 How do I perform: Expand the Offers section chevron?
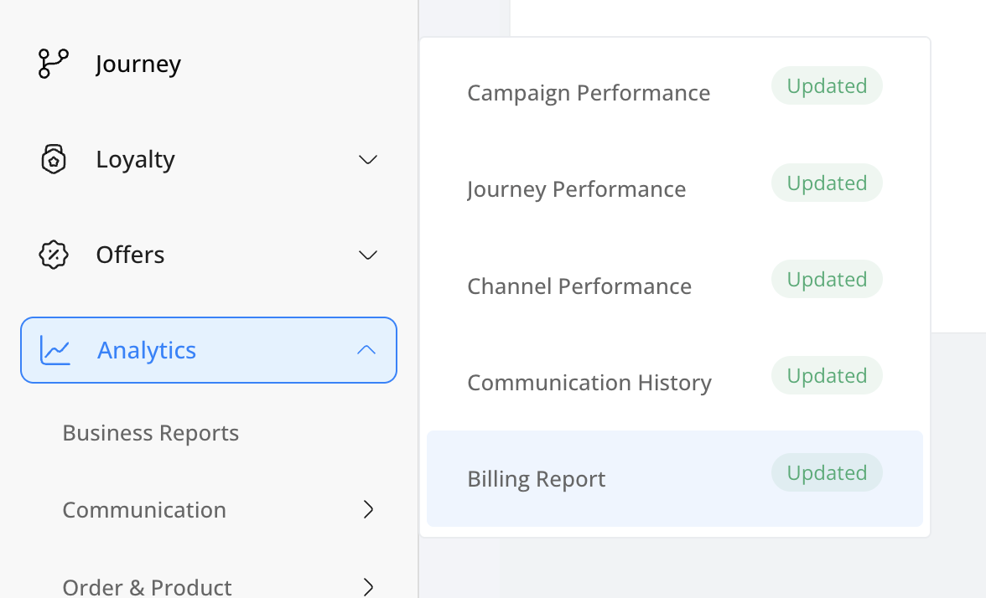click(368, 255)
